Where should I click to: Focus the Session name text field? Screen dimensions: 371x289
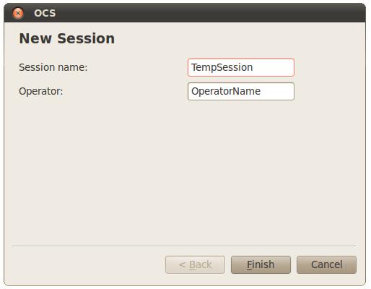click(x=241, y=67)
